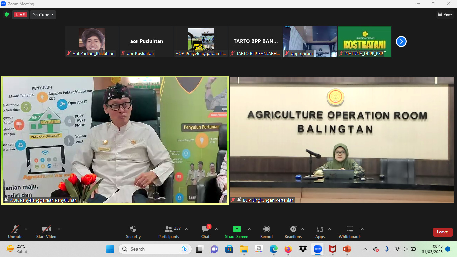The width and height of the screenshot is (457, 257).
Task: Open the YouTube live stream dropdown
Action: tap(43, 15)
